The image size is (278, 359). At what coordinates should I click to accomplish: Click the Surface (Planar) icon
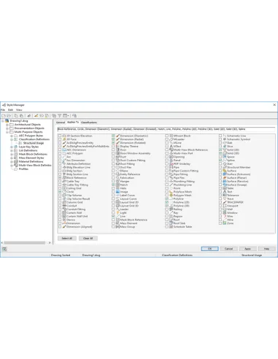coord(225,178)
